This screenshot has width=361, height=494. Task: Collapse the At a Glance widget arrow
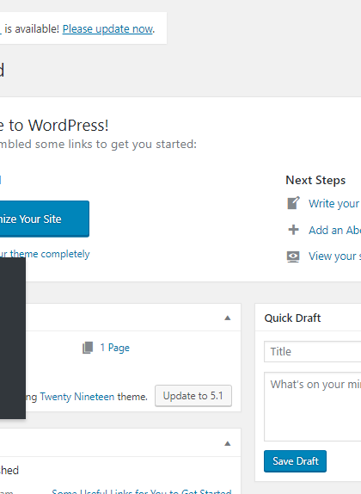228,318
